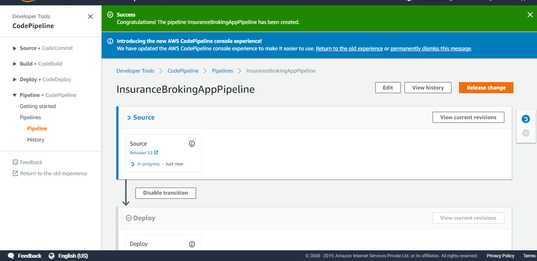The width and height of the screenshot is (537, 261).
Task: Click Return to the old experience link in banner
Action: point(349,49)
